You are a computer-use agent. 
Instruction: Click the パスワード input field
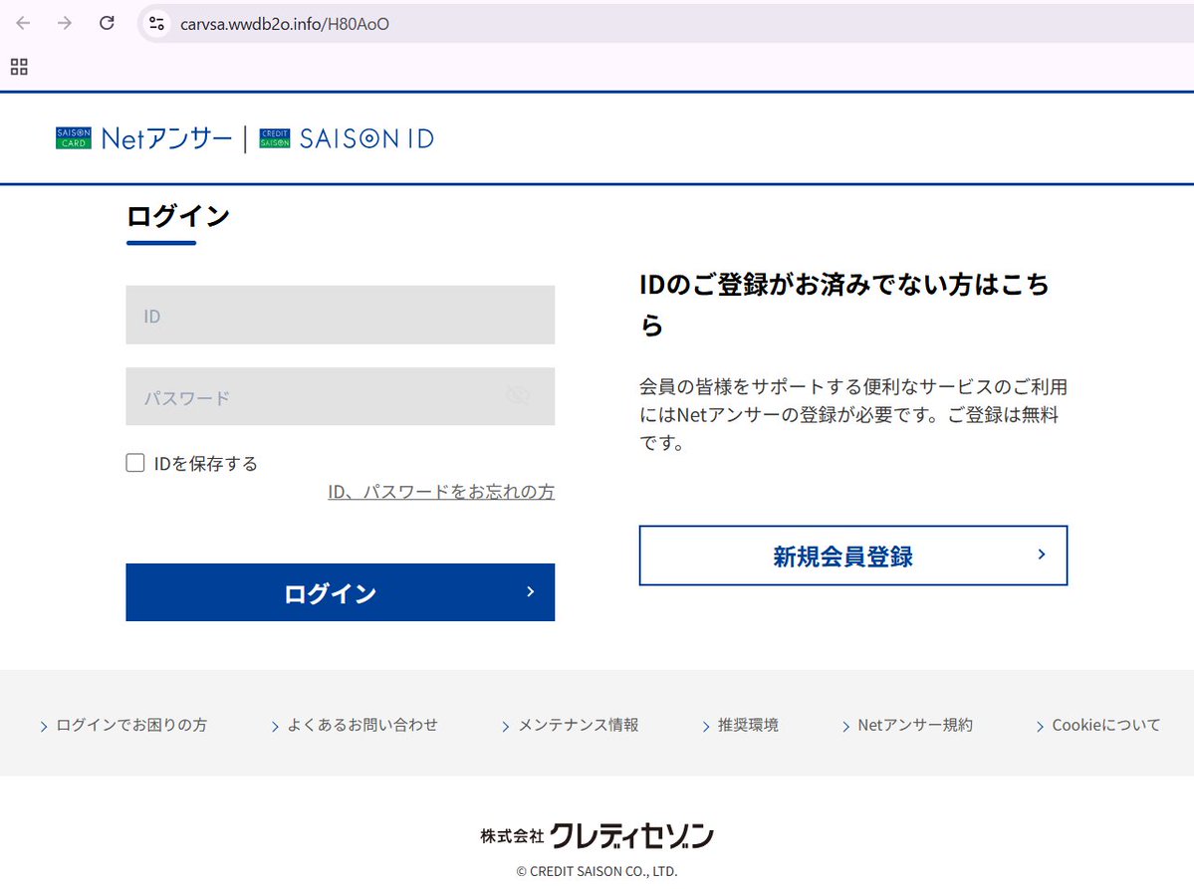341,396
